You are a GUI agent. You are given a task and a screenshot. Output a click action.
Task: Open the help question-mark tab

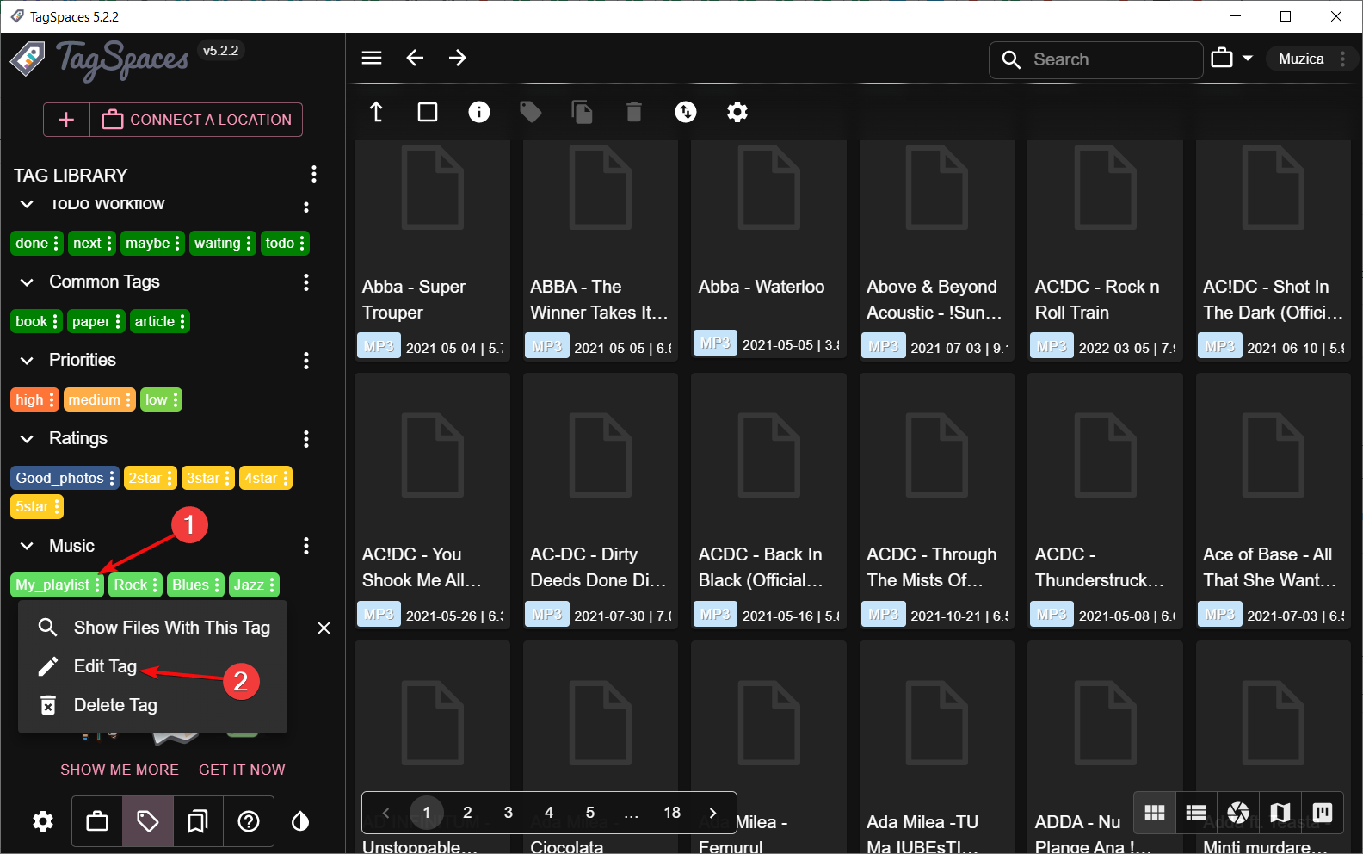[x=249, y=821]
